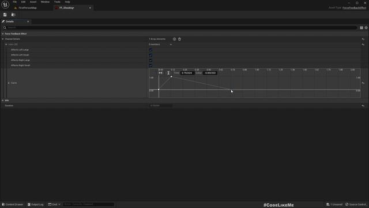Click the ForceFeedbackEffect asset type link
Viewport: 369px width, 208px height.
(354, 8)
